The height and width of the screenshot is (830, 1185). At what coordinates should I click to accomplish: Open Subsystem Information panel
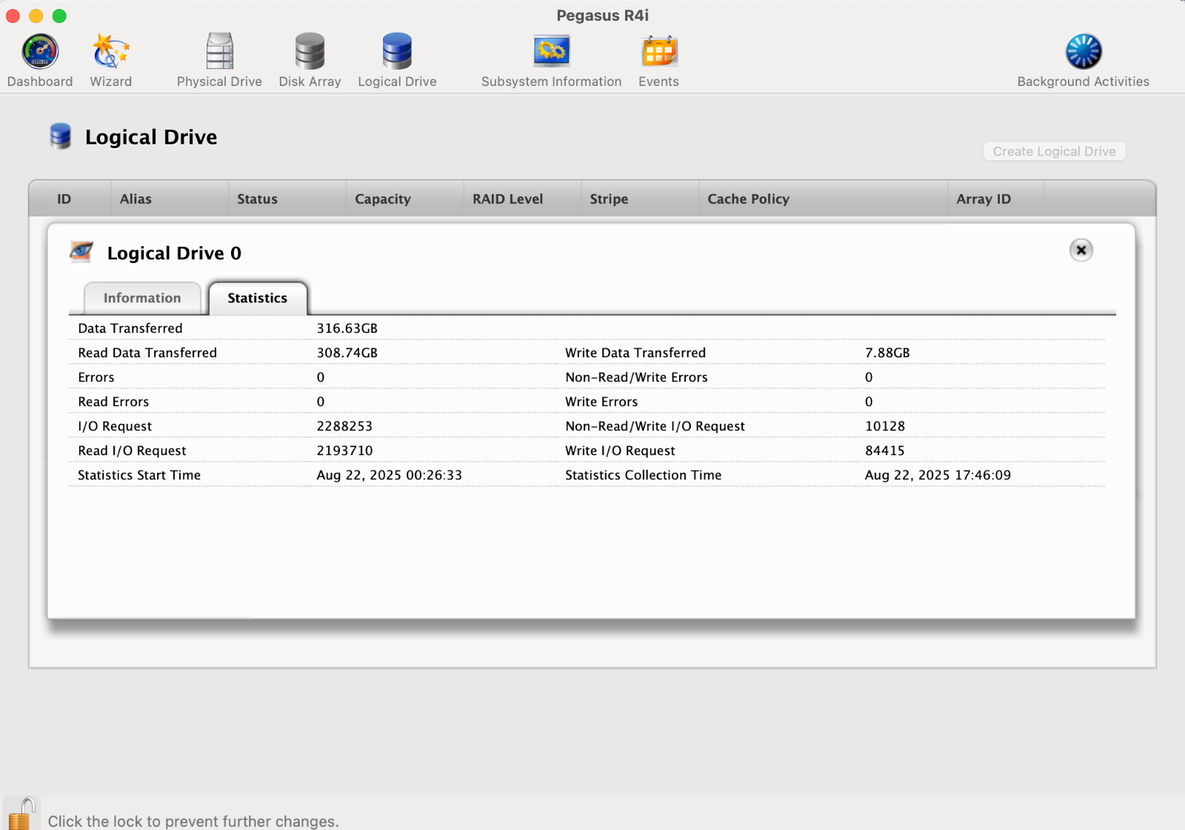551,61
